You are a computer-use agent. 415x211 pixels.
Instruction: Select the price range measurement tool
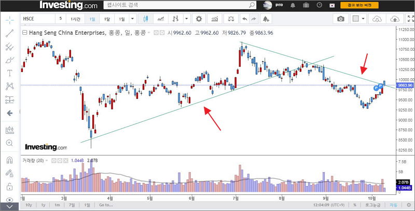(9, 100)
